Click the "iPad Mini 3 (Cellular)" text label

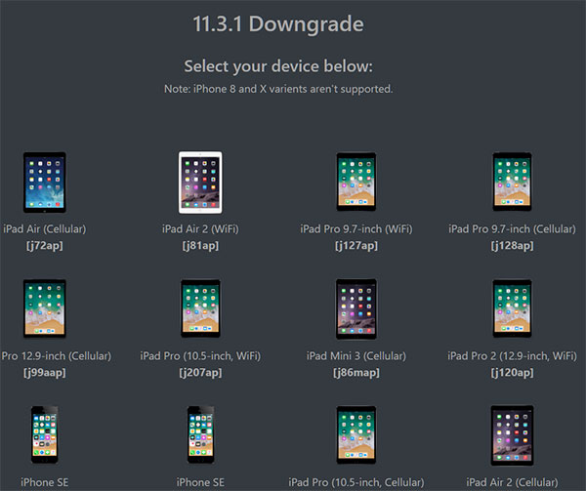356,356
